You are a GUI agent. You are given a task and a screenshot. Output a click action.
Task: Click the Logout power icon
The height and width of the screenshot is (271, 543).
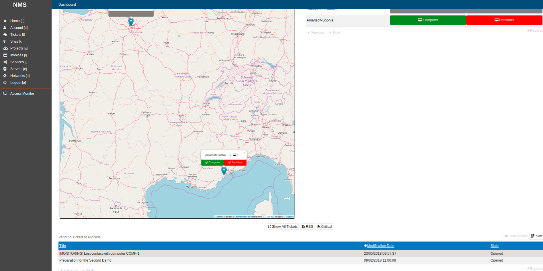[x=5, y=83]
